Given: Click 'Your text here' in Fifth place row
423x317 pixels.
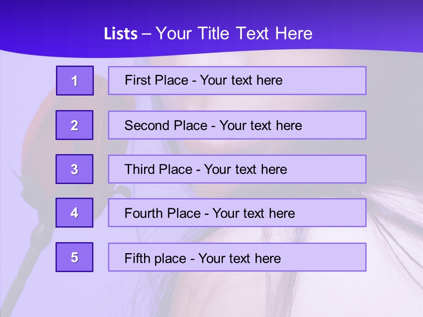Looking at the screenshot, I should point(240,258).
